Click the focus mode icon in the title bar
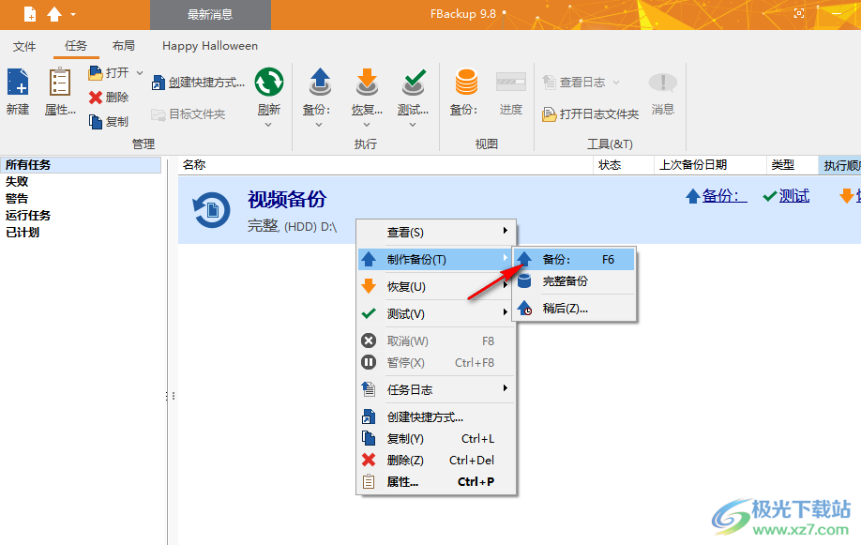 [x=799, y=14]
